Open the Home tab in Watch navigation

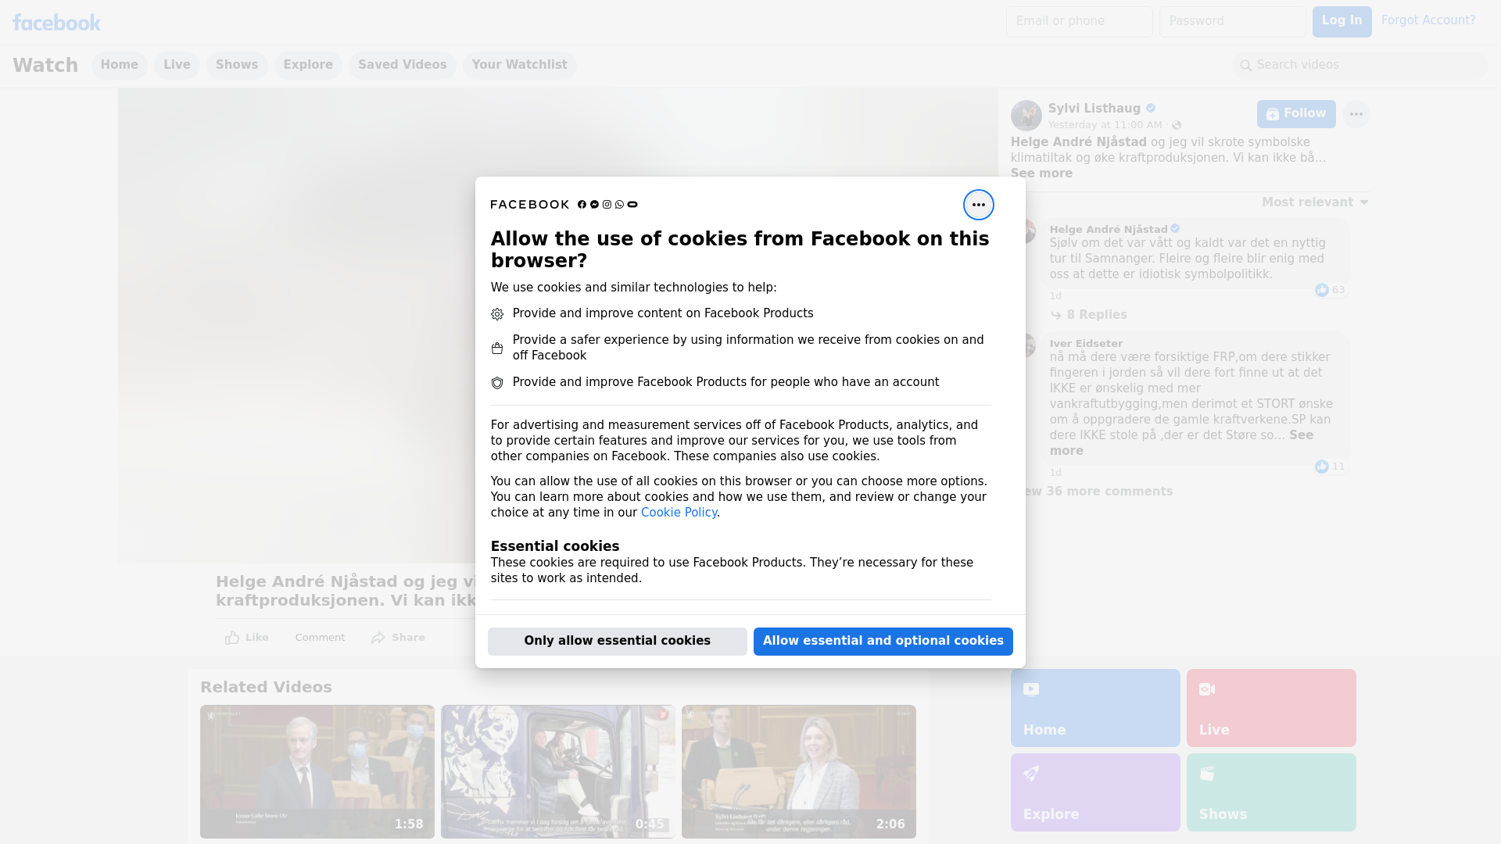pyautogui.click(x=119, y=65)
